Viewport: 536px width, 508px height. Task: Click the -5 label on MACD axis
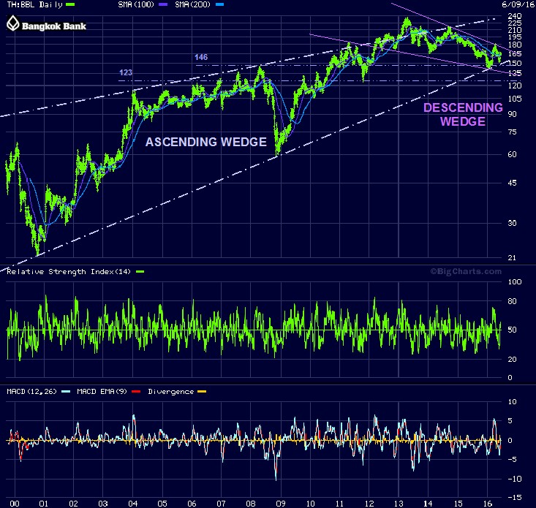pyautogui.click(x=512, y=460)
